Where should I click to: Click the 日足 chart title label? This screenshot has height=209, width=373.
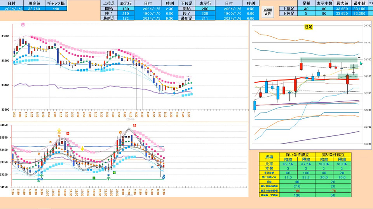click(x=308, y=27)
